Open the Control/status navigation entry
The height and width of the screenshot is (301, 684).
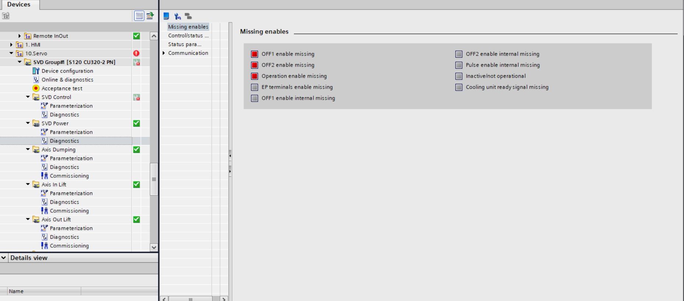pos(188,35)
